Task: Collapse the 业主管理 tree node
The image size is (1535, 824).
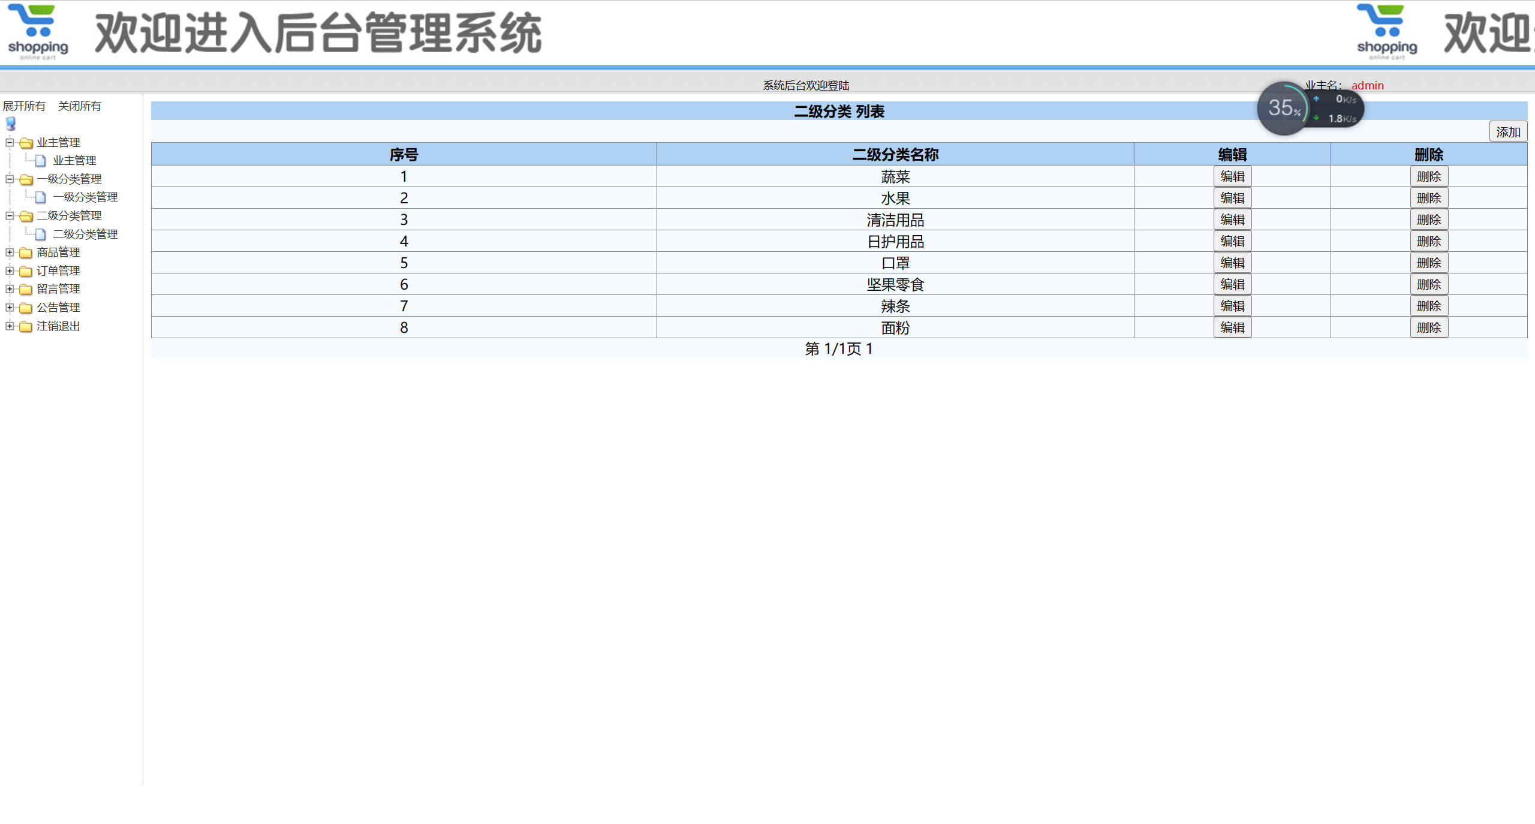Action: [8, 142]
